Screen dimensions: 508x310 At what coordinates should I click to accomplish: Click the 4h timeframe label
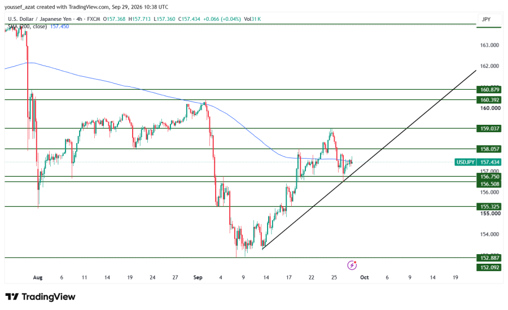pos(80,19)
